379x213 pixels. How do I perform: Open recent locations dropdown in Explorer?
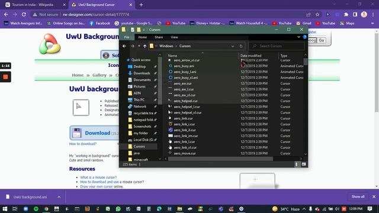pyautogui.click(x=139, y=46)
